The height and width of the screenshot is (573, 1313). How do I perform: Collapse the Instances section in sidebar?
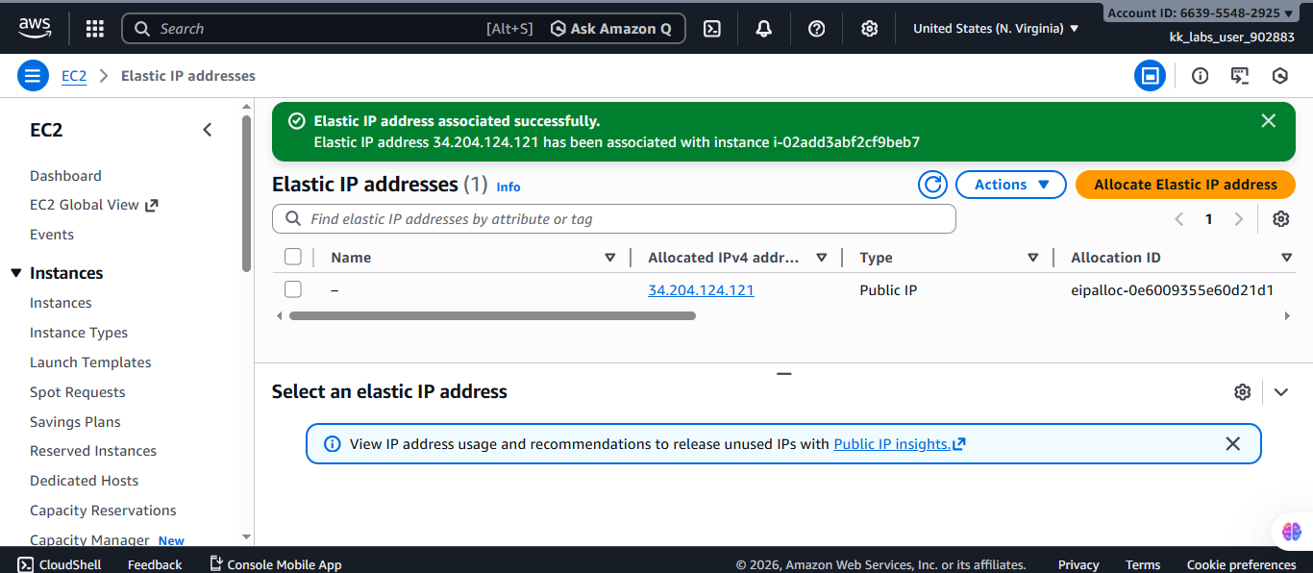click(15, 274)
